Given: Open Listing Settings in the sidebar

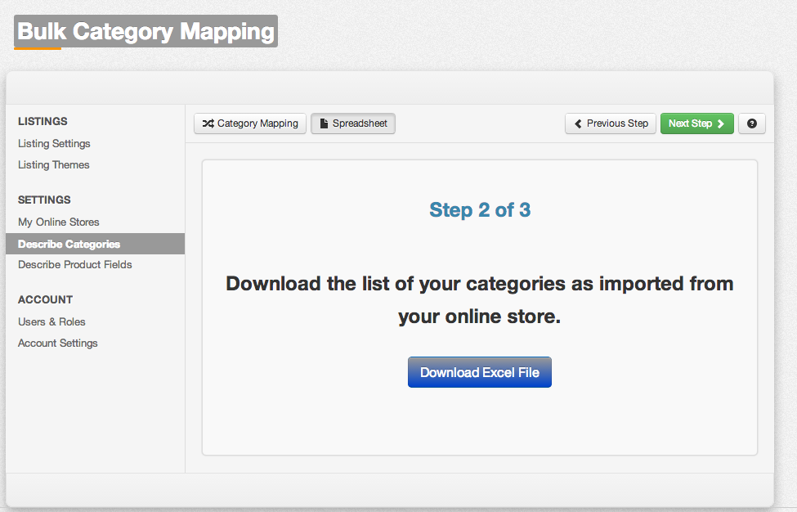Looking at the screenshot, I should [x=54, y=143].
